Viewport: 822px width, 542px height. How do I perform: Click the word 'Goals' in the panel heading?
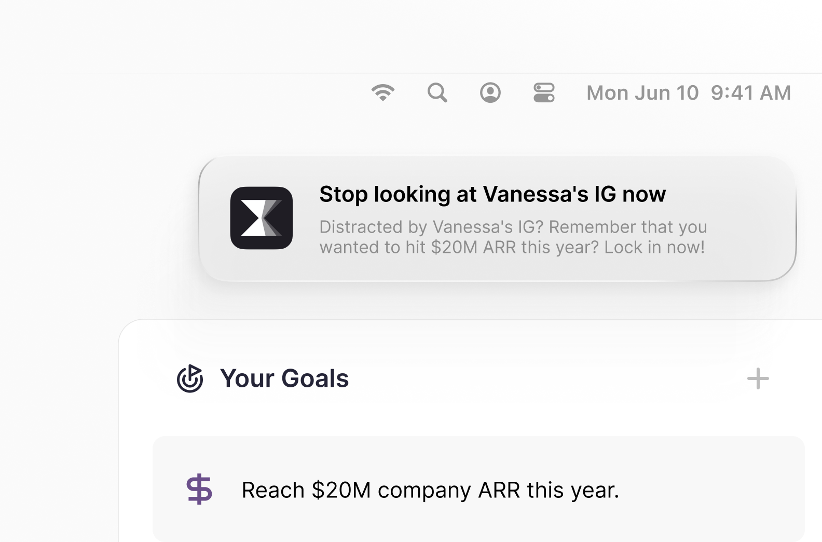pyautogui.click(x=315, y=378)
